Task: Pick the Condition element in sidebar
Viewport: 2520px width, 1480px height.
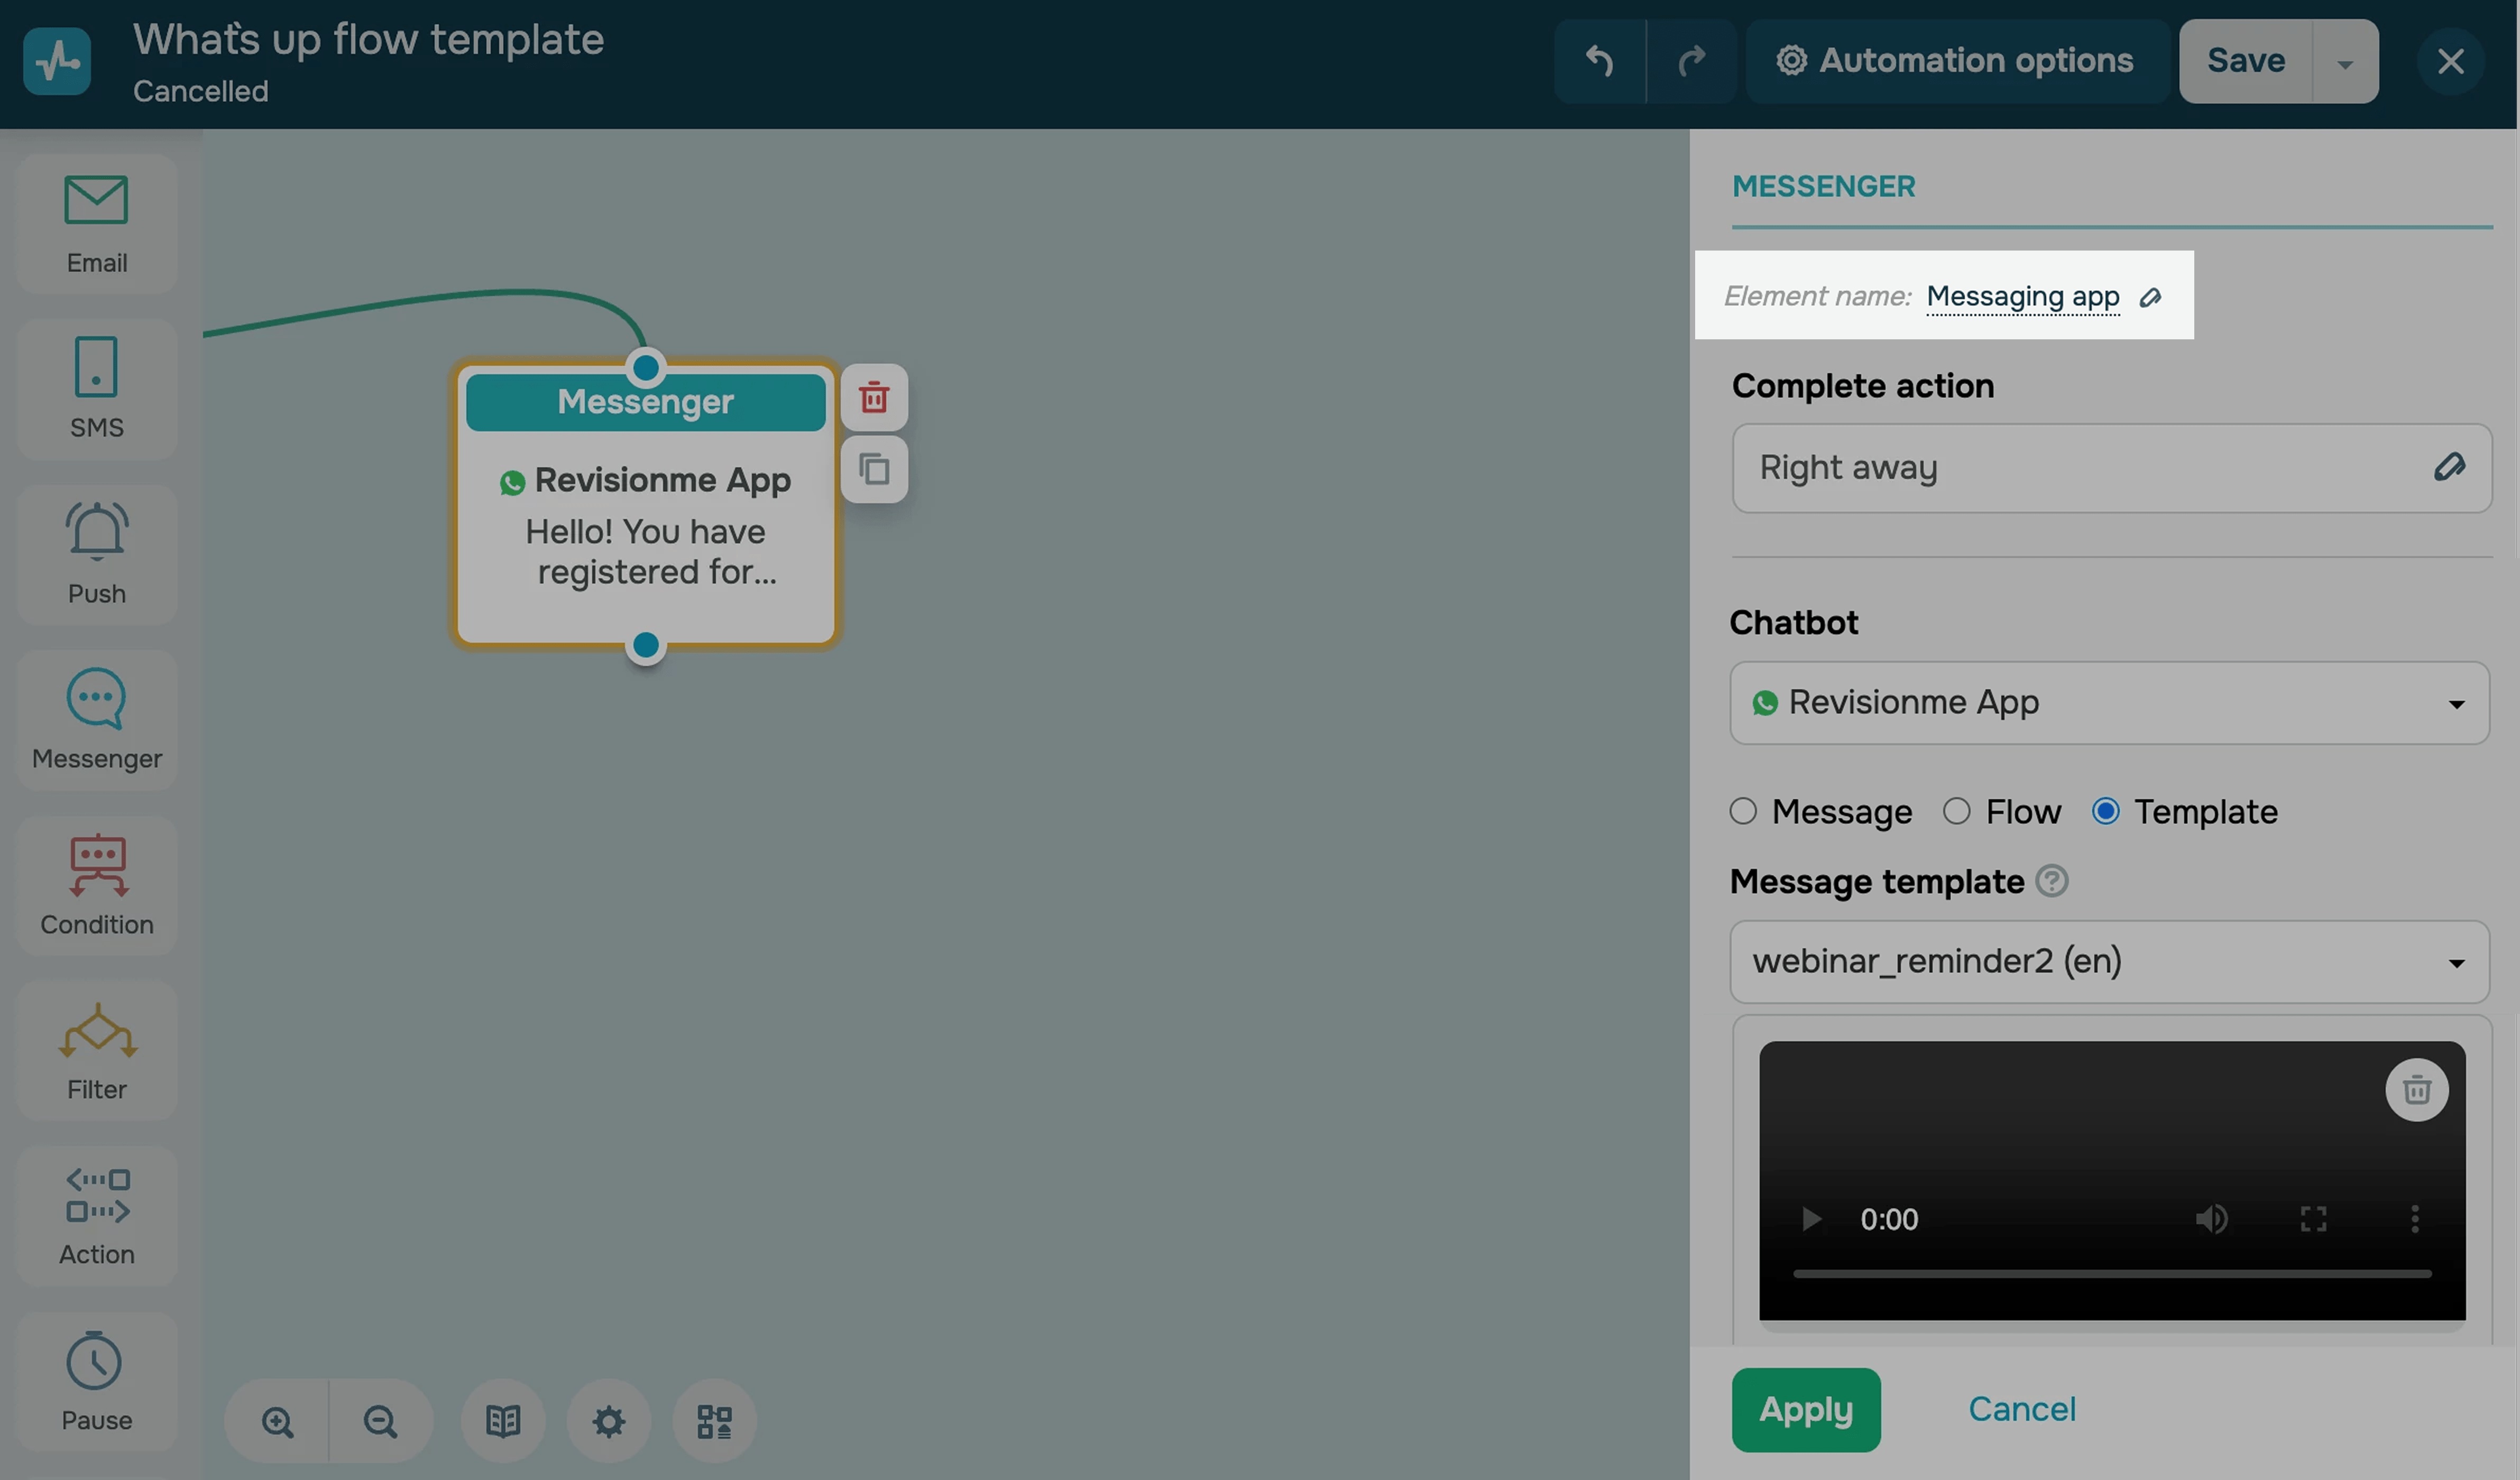Action: point(96,884)
